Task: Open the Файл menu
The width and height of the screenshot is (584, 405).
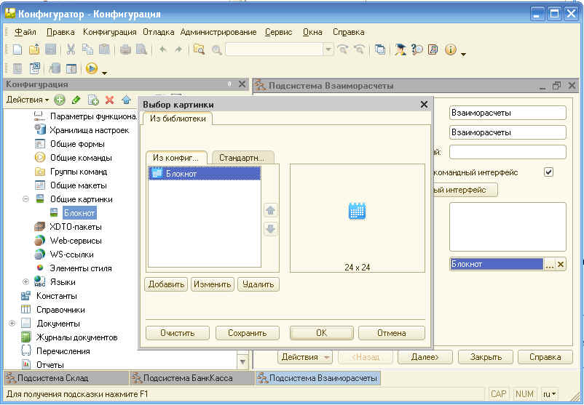Action: tap(25, 32)
